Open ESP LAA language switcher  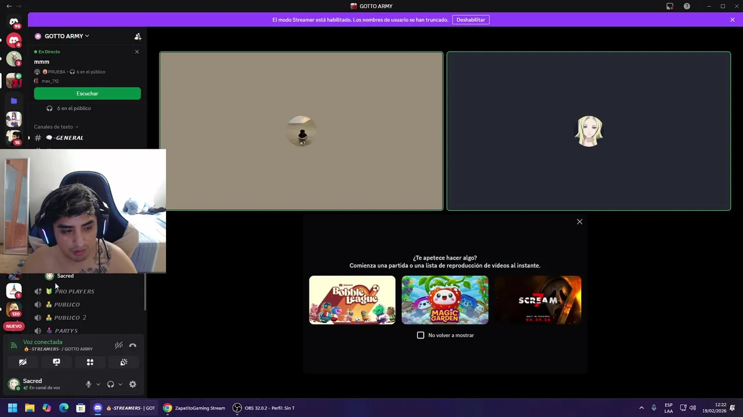tap(669, 408)
